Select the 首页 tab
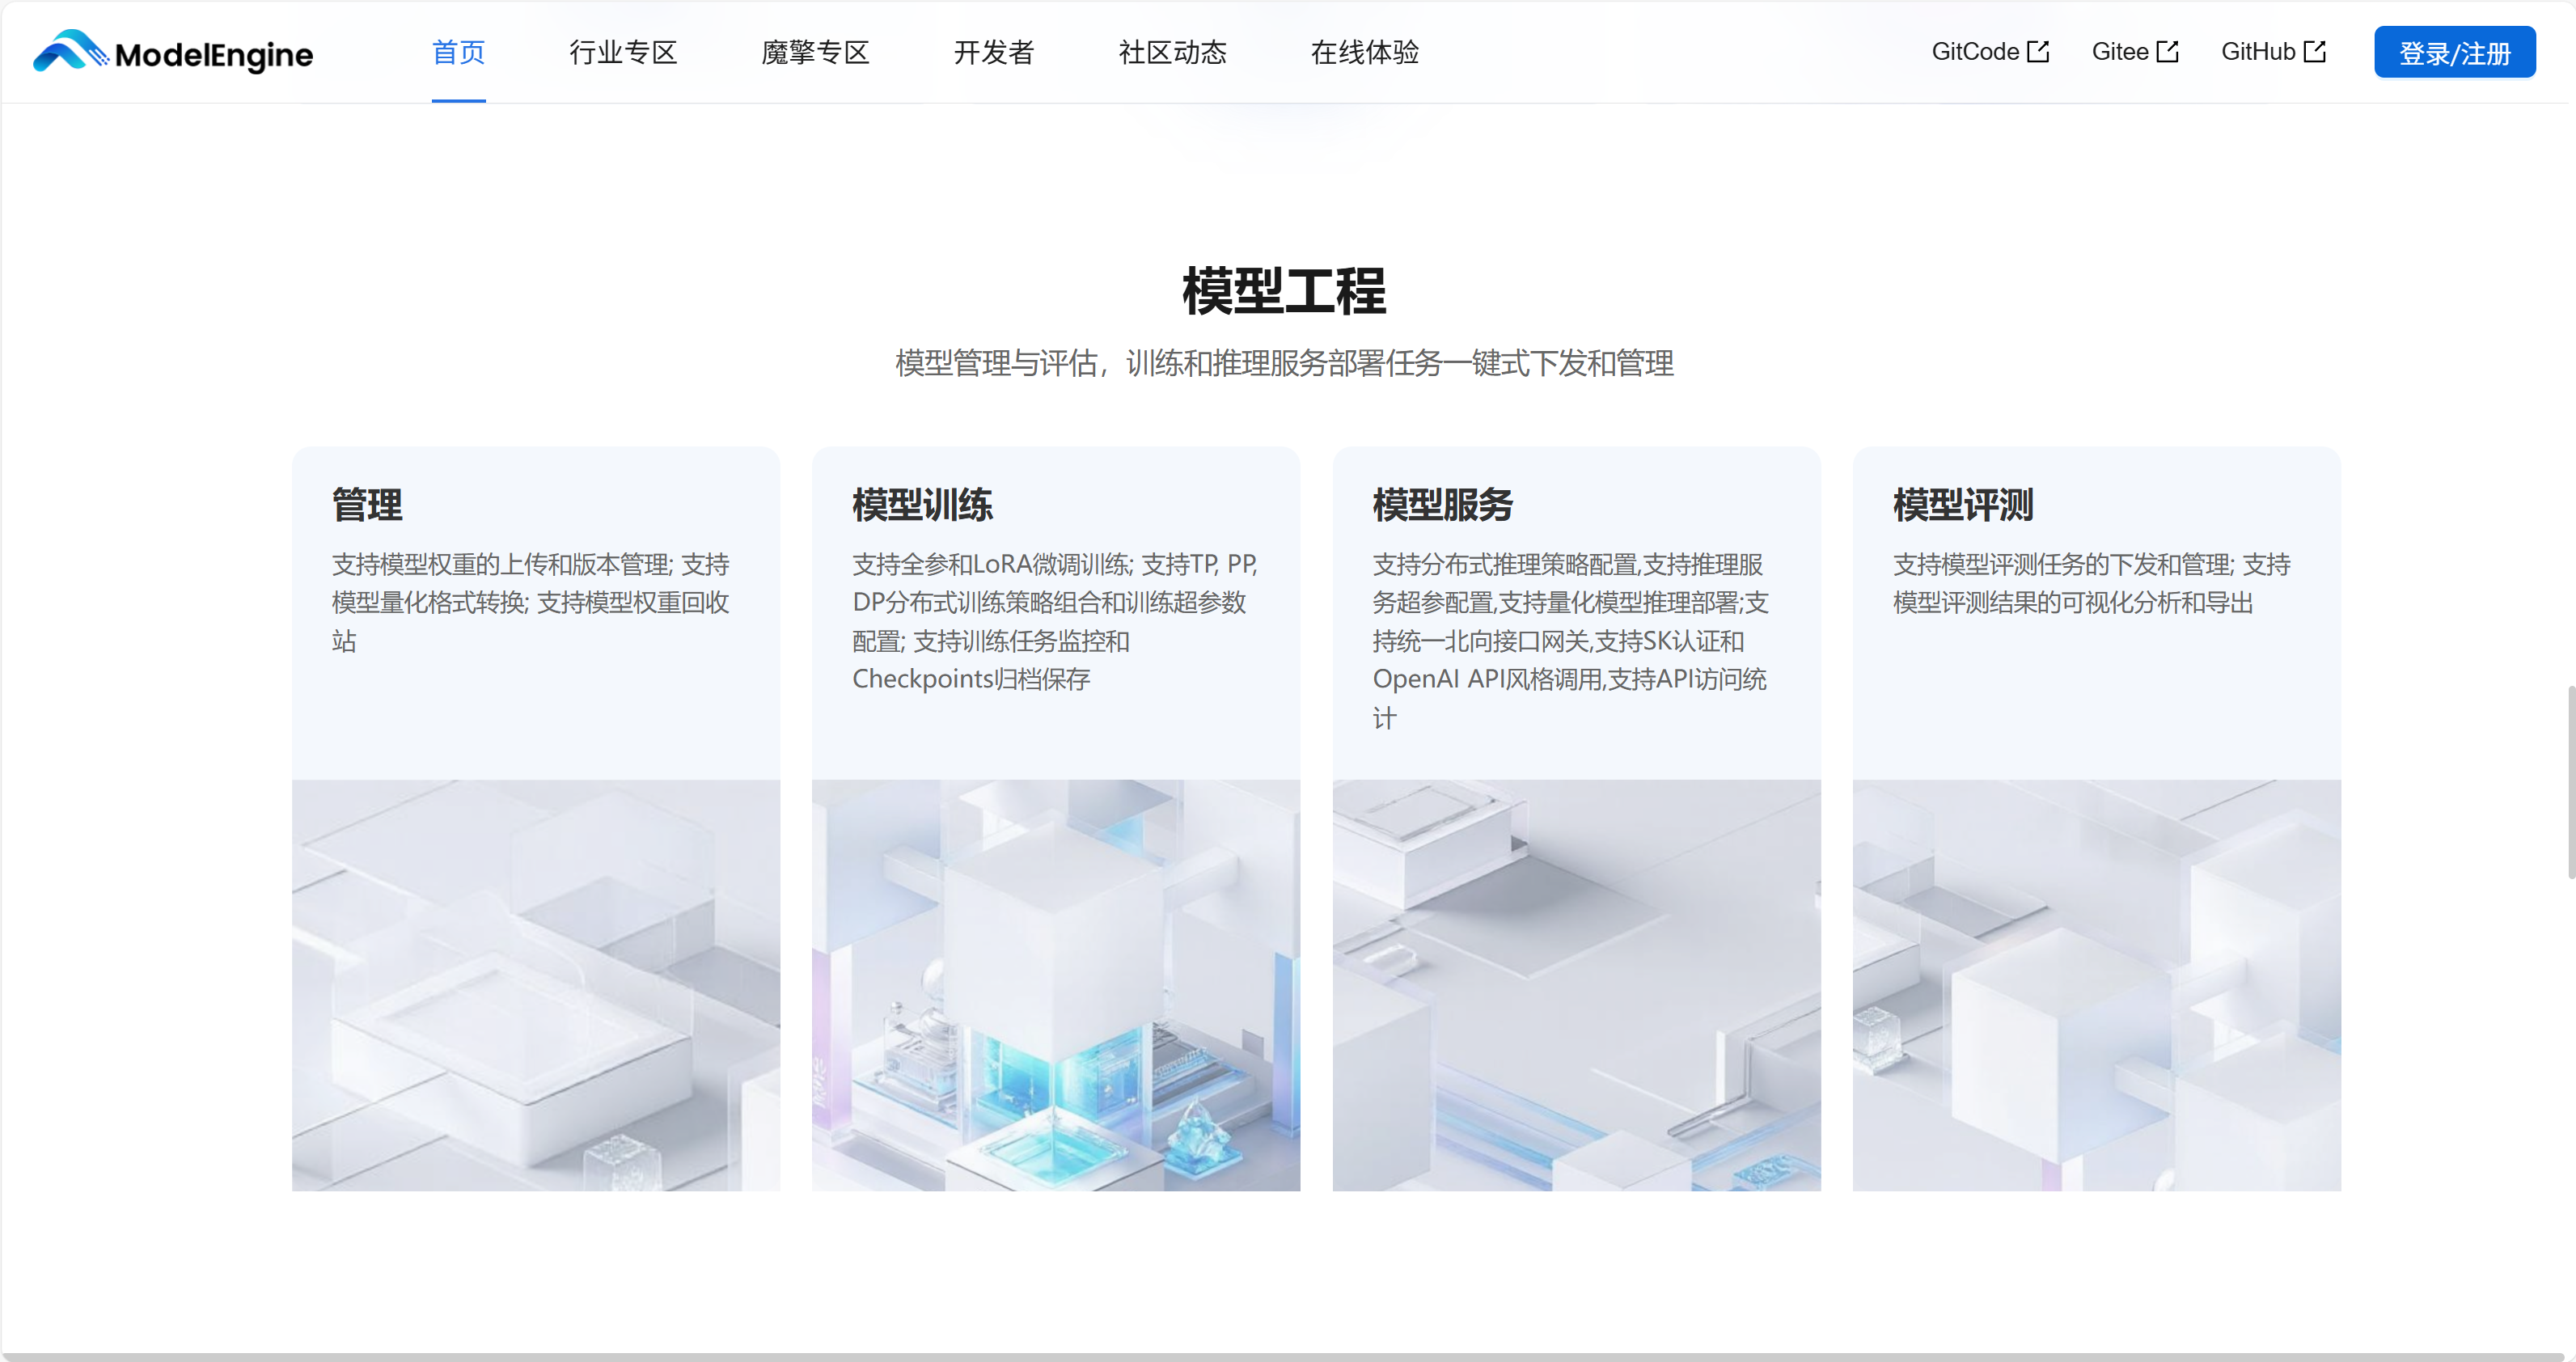2576x1362 pixels. coord(458,52)
